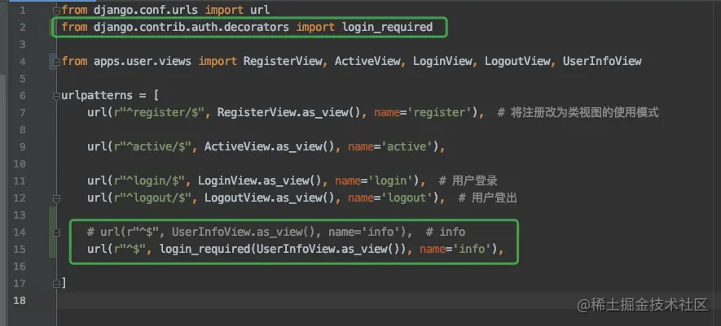Image resolution: width=721 pixels, height=326 pixels.
Task: Click 'LoginView.as_view()' on line 11
Action: click(x=260, y=181)
